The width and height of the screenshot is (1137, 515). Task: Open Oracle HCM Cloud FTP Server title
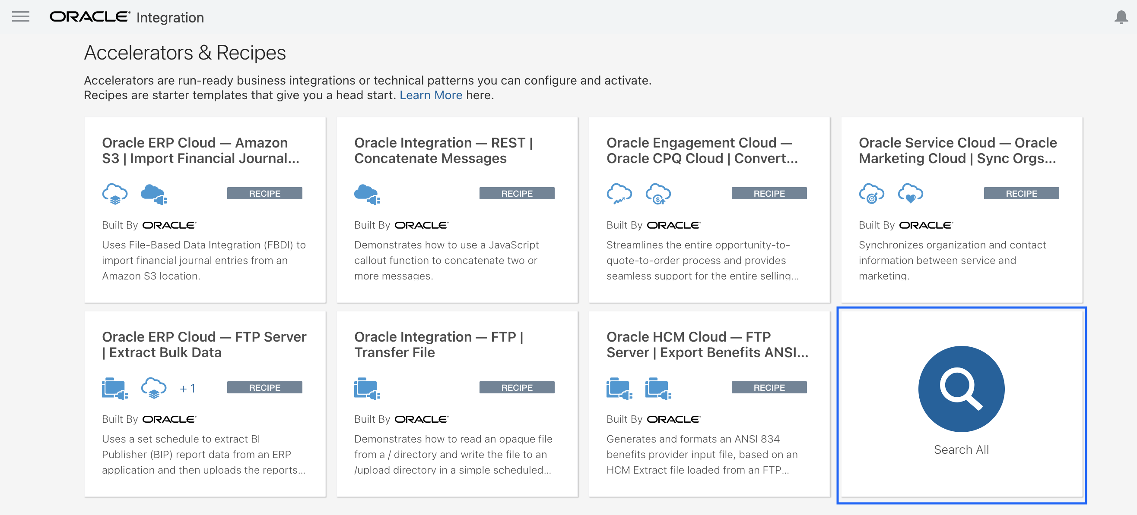click(707, 345)
